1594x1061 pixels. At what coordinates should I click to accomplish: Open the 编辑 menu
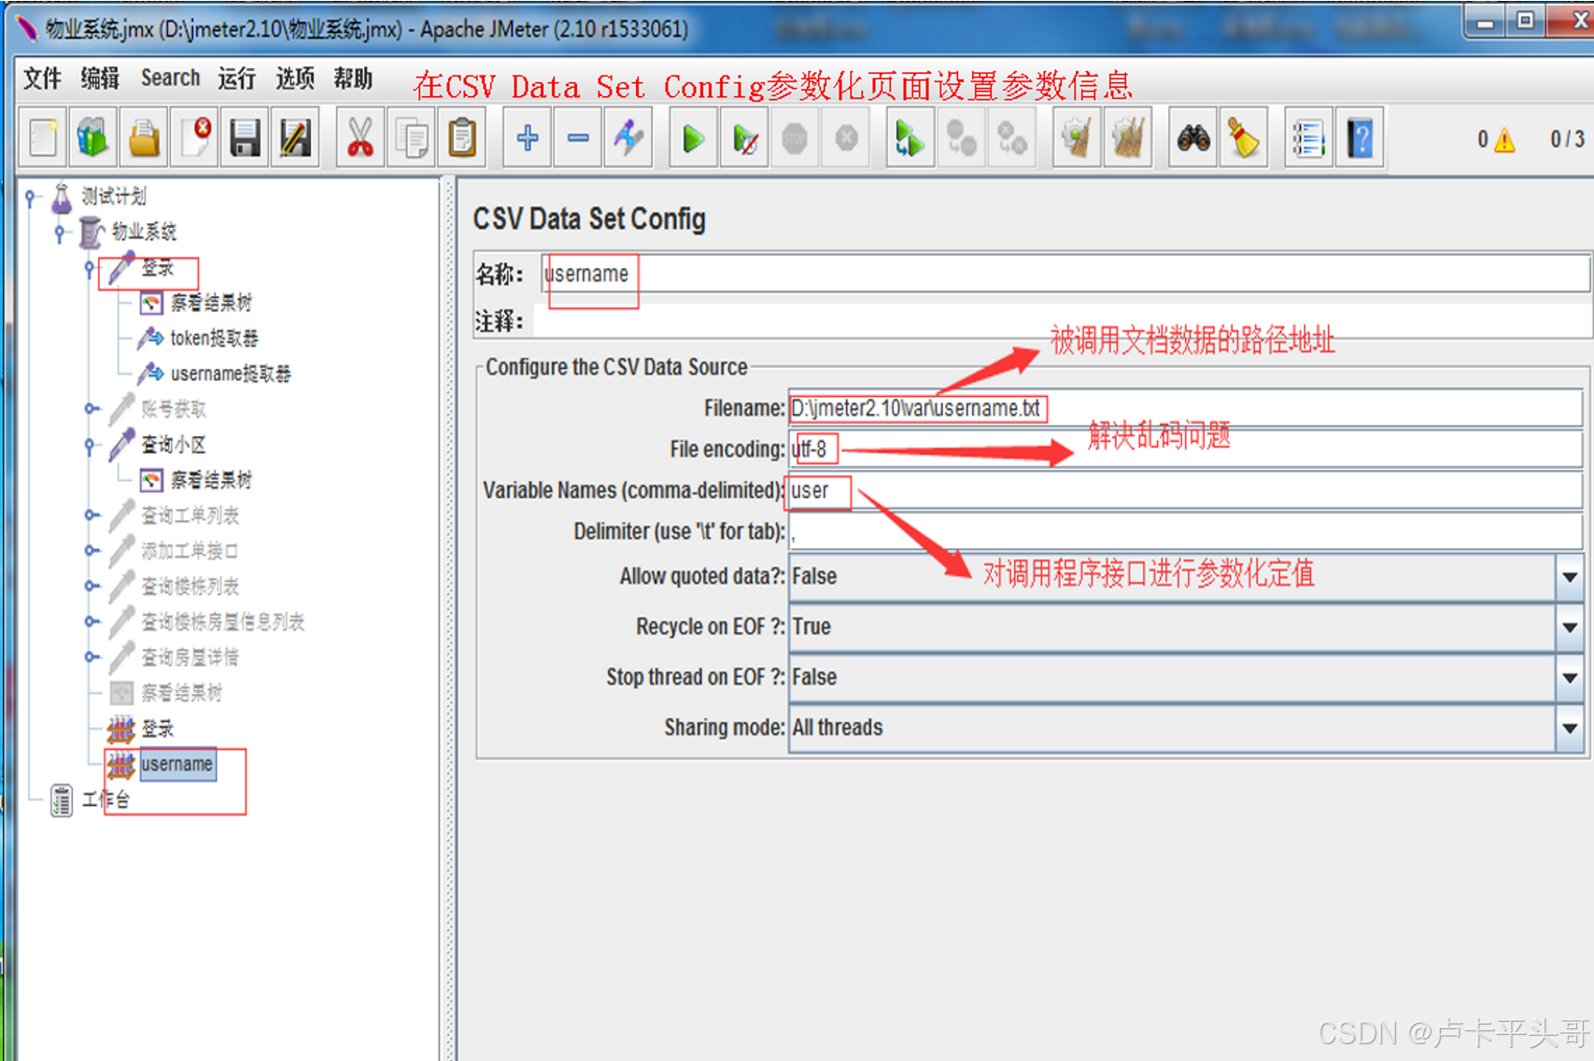pyautogui.click(x=100, y=78)
